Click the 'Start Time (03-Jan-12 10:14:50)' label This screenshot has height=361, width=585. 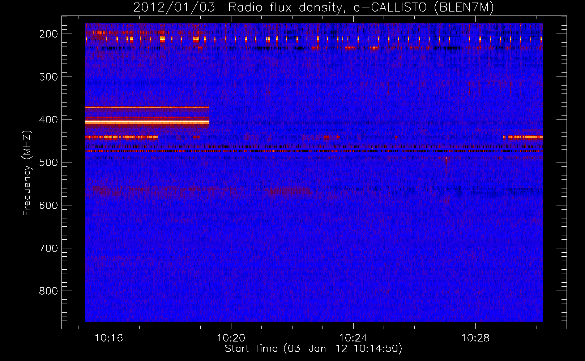coord(313,349)
